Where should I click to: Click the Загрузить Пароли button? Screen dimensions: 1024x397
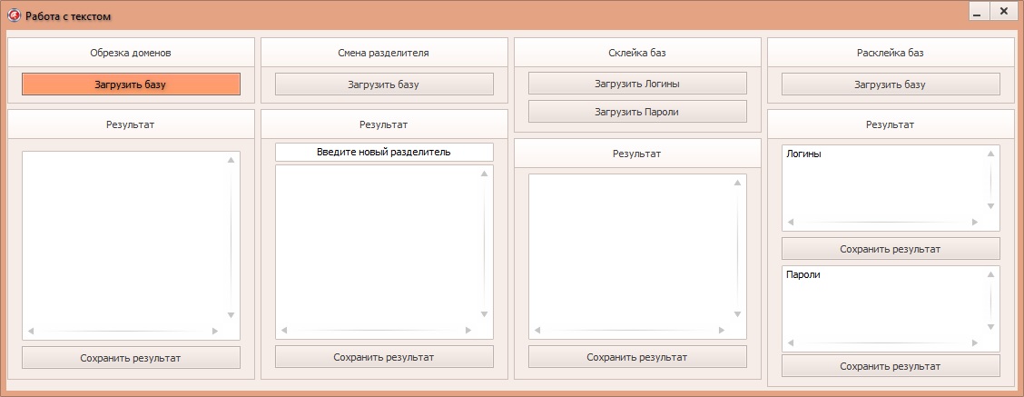[637, 112]
